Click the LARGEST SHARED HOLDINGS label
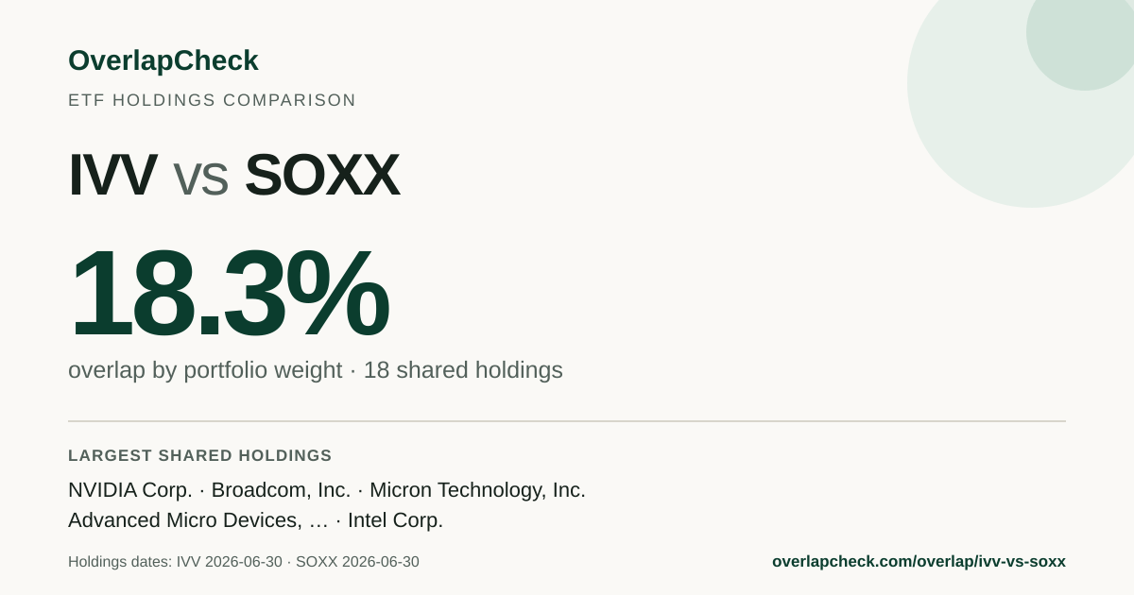 pos(200,455)
